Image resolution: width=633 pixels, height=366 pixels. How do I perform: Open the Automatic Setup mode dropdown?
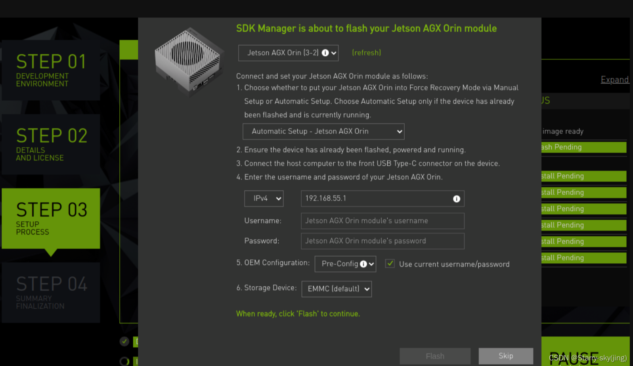click(x=323, y=131)
